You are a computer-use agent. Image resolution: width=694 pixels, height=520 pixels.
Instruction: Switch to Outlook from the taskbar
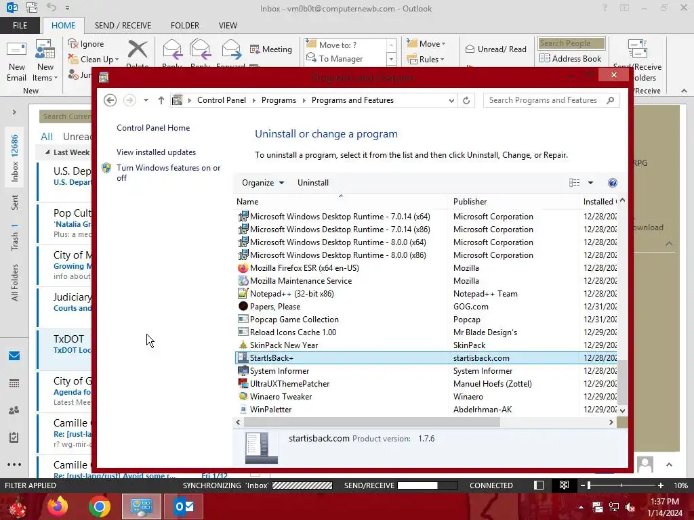pos(184,506)
